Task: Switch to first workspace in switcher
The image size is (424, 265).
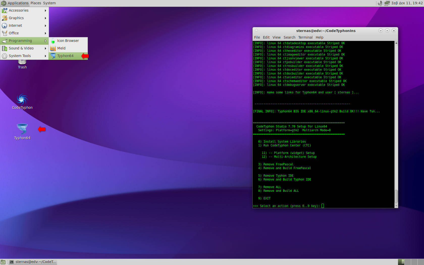Action: point(401,262)
